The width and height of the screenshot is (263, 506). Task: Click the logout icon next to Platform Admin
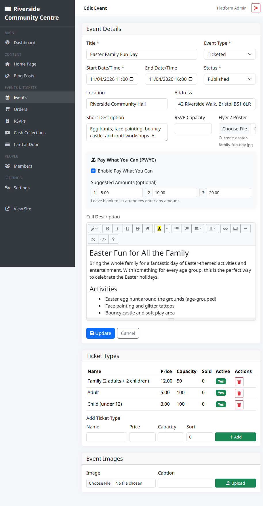(256, 8)
